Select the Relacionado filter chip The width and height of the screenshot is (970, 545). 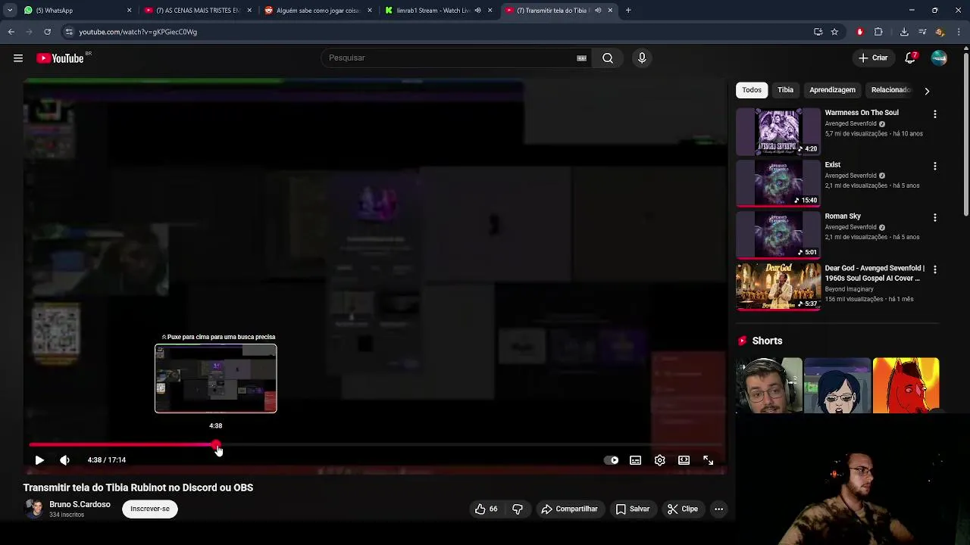[890, 90]
